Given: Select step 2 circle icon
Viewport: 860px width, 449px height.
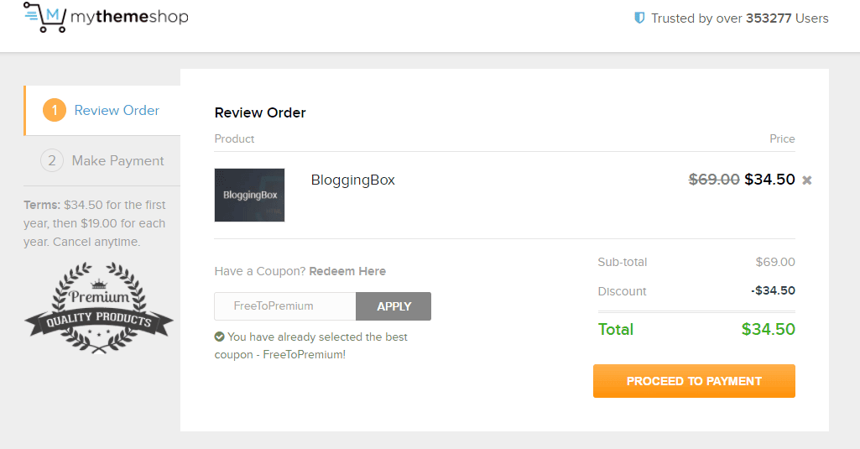Looking at the screenshot, I should pyautogui.click(x=51, y=161).
